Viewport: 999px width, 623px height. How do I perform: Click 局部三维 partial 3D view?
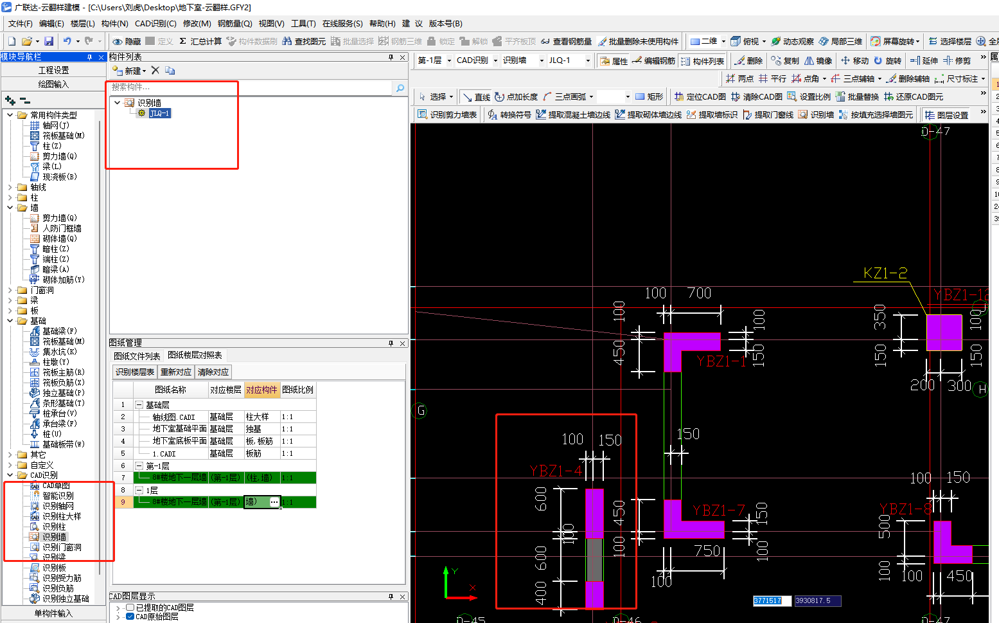coord(840,41)
